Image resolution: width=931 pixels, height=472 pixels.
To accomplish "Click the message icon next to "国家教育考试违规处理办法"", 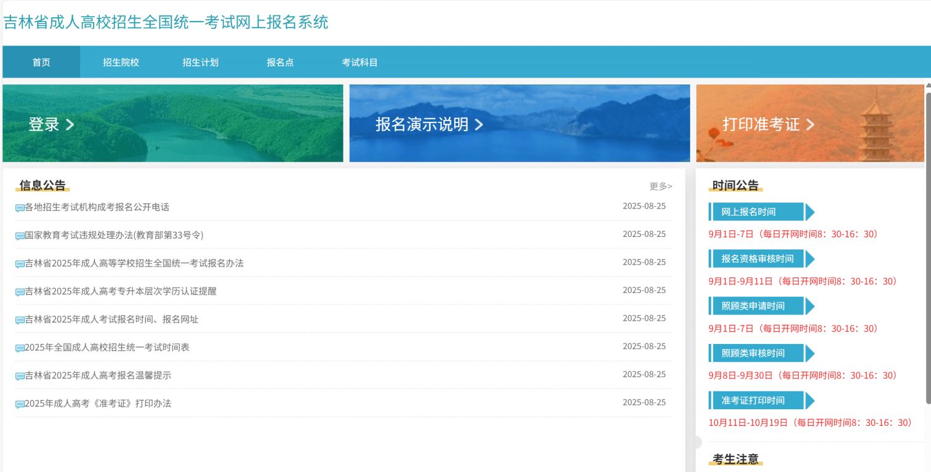I will (x=20, y=236).
